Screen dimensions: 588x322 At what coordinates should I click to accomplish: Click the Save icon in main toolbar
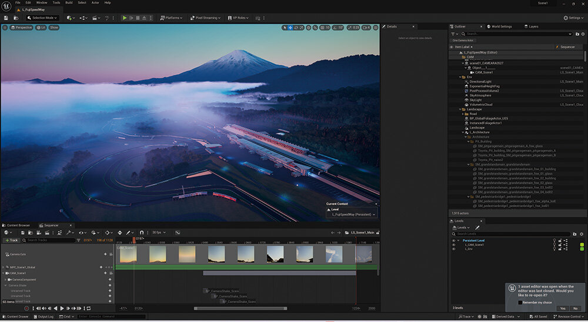coord(6,18)
